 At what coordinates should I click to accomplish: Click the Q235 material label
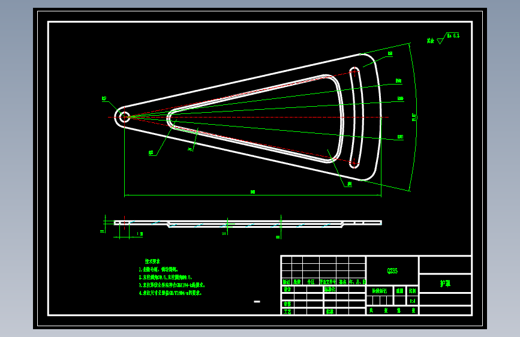[x=392, y=270]
